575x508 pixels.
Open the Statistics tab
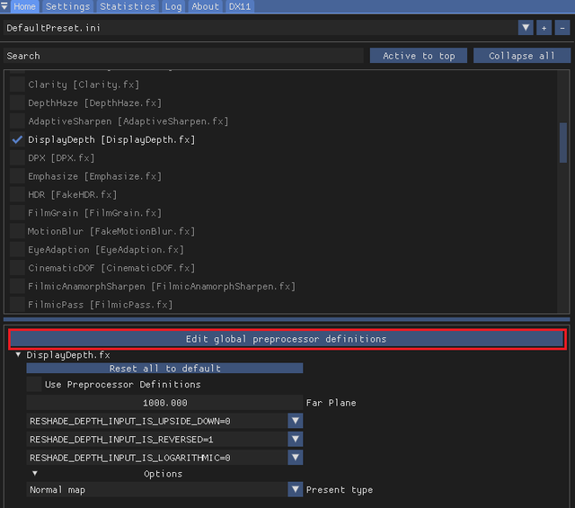click(127, 6)
